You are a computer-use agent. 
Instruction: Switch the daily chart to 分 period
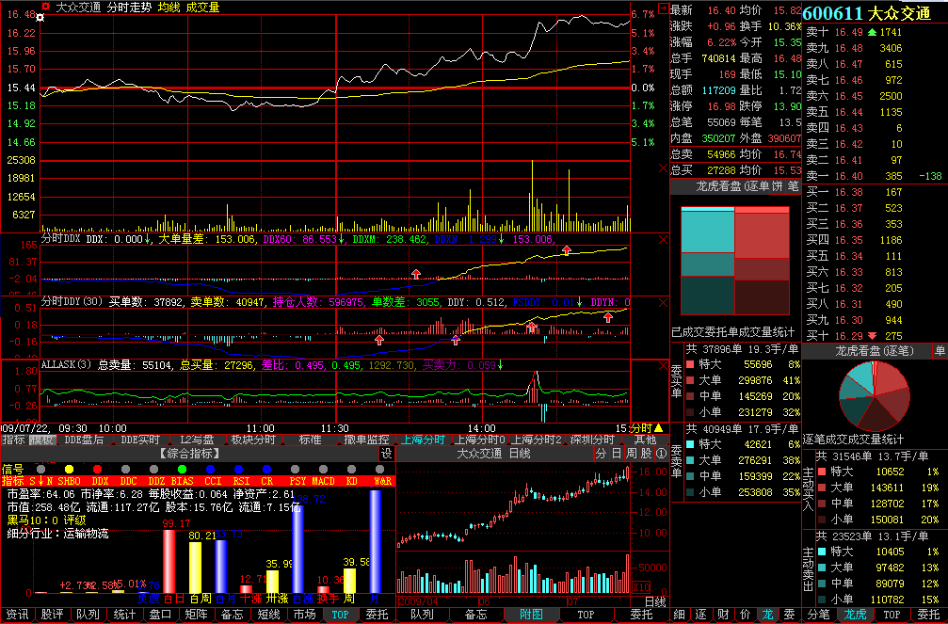click(x=601, y=454)
